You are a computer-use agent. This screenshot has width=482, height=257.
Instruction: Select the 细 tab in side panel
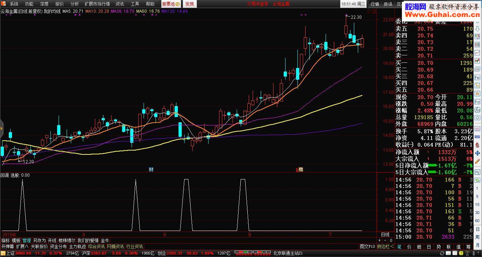tap(419, 247)
